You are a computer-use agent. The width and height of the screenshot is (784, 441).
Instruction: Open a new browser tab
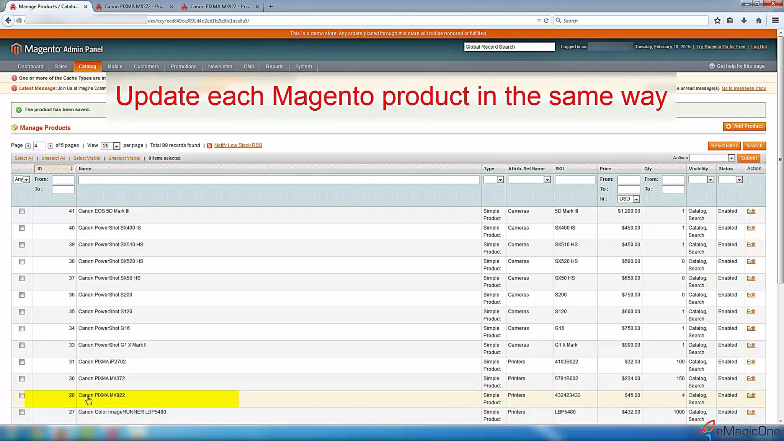[x=271, y=7]
